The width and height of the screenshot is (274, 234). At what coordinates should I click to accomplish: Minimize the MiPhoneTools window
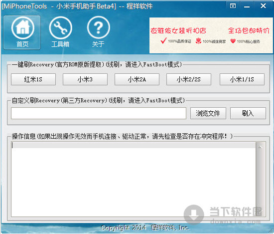click(247, 6)
